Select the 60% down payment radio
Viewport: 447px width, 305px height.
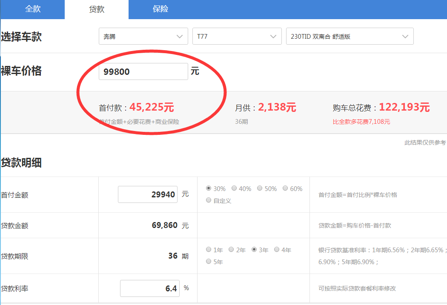click(285, 188)
